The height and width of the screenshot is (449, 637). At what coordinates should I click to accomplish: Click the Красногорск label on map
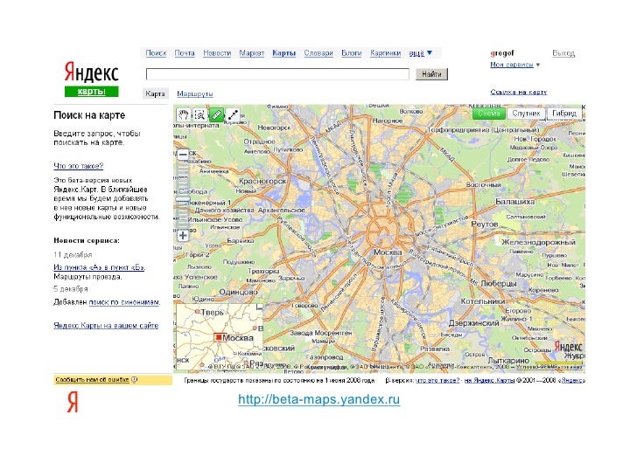coord(262,181)
